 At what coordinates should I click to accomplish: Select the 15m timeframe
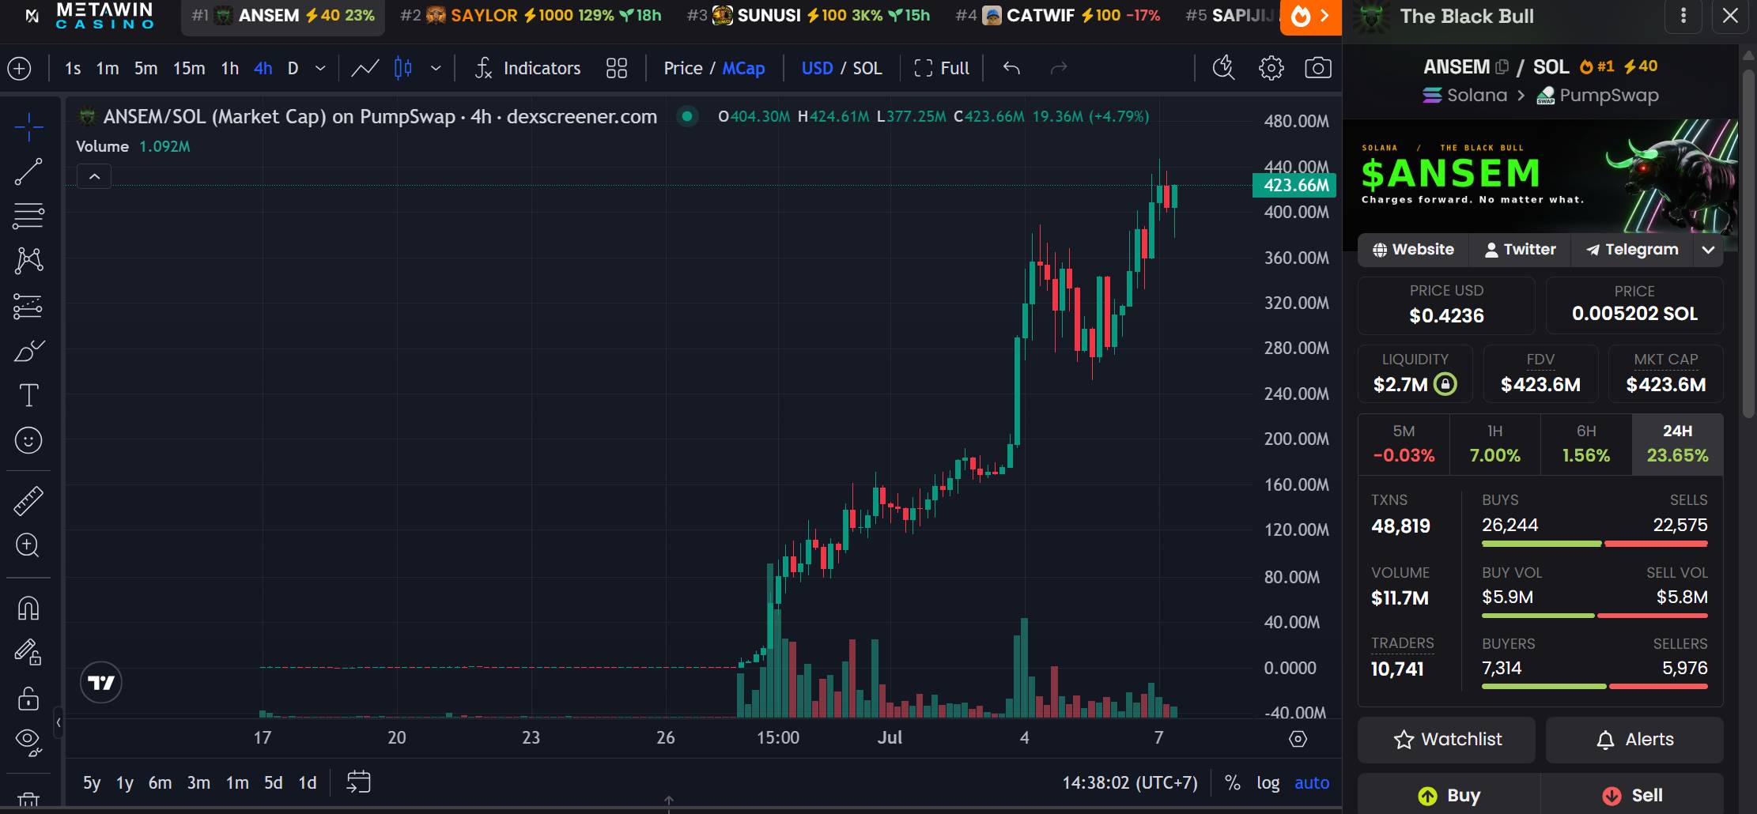pos(189,69)
